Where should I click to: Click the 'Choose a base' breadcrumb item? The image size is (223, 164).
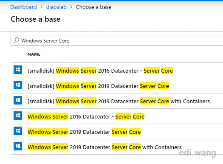pos(93,7)
